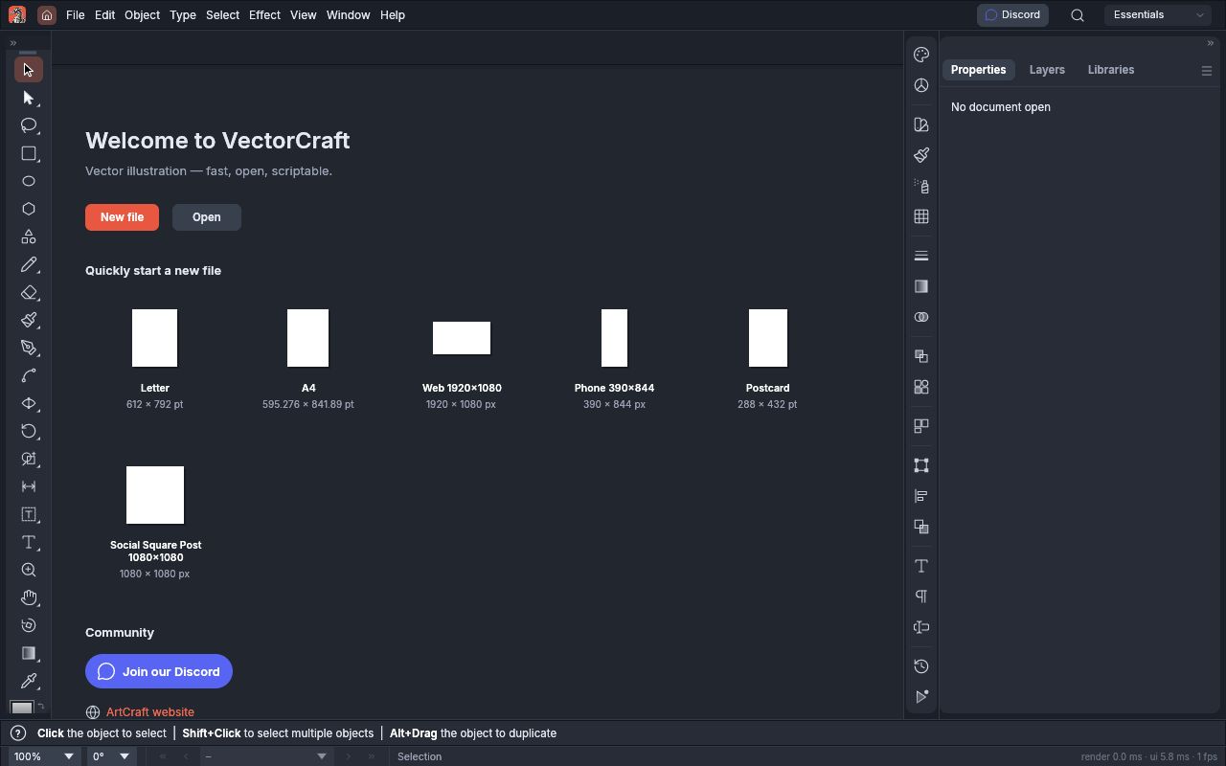This screenshot has width=1226, height=766.
Task: Select the Lasso tool
Action: point(28,125)
